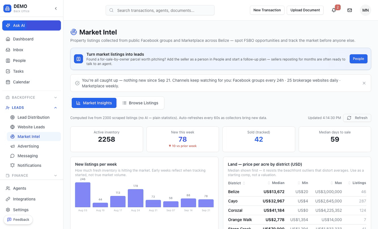Dismiss the 'all caught up' notice
The width and height of the screenshot is (378, 229).
(364, 83)
